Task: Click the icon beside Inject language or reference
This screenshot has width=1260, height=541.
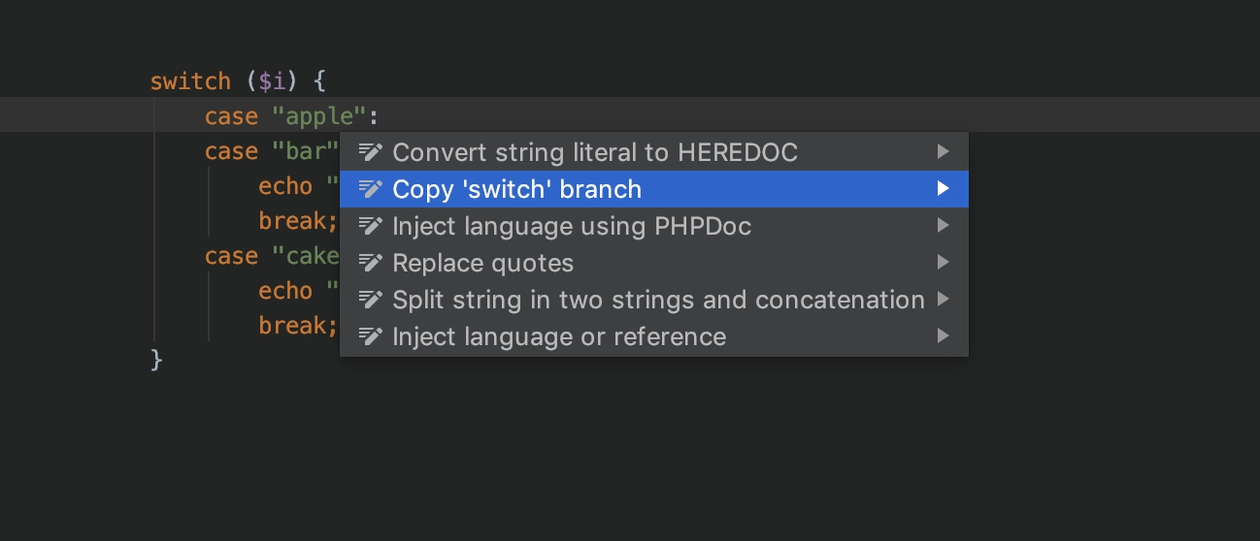Action: click(x=370, y=336)
